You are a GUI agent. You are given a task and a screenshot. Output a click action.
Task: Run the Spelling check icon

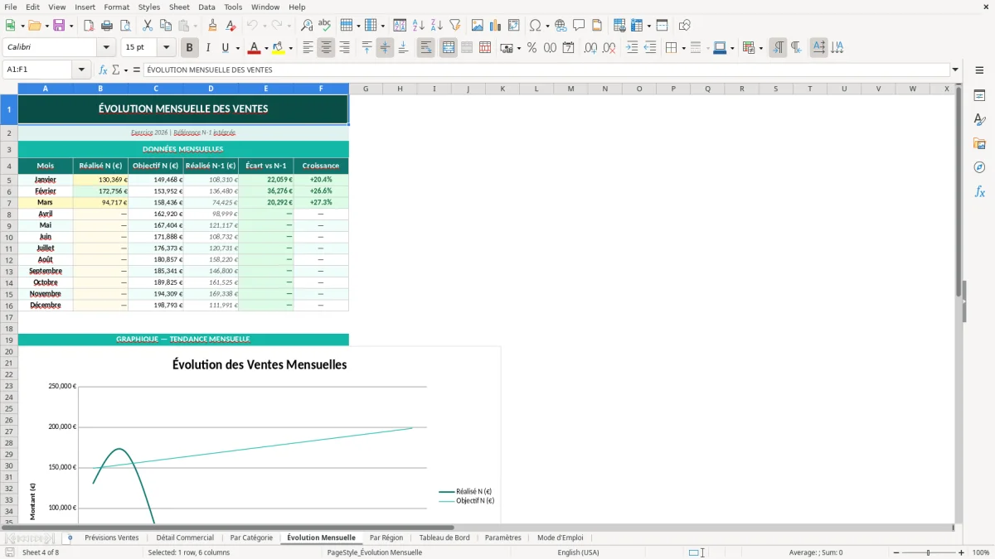(x=325, y=26)
